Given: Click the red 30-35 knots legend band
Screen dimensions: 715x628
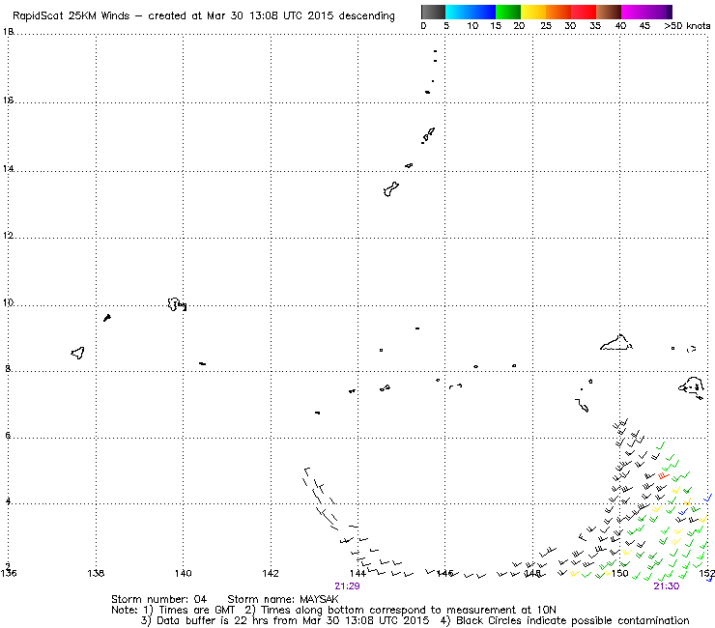Looking at the screenshot, I should [584, 12].
